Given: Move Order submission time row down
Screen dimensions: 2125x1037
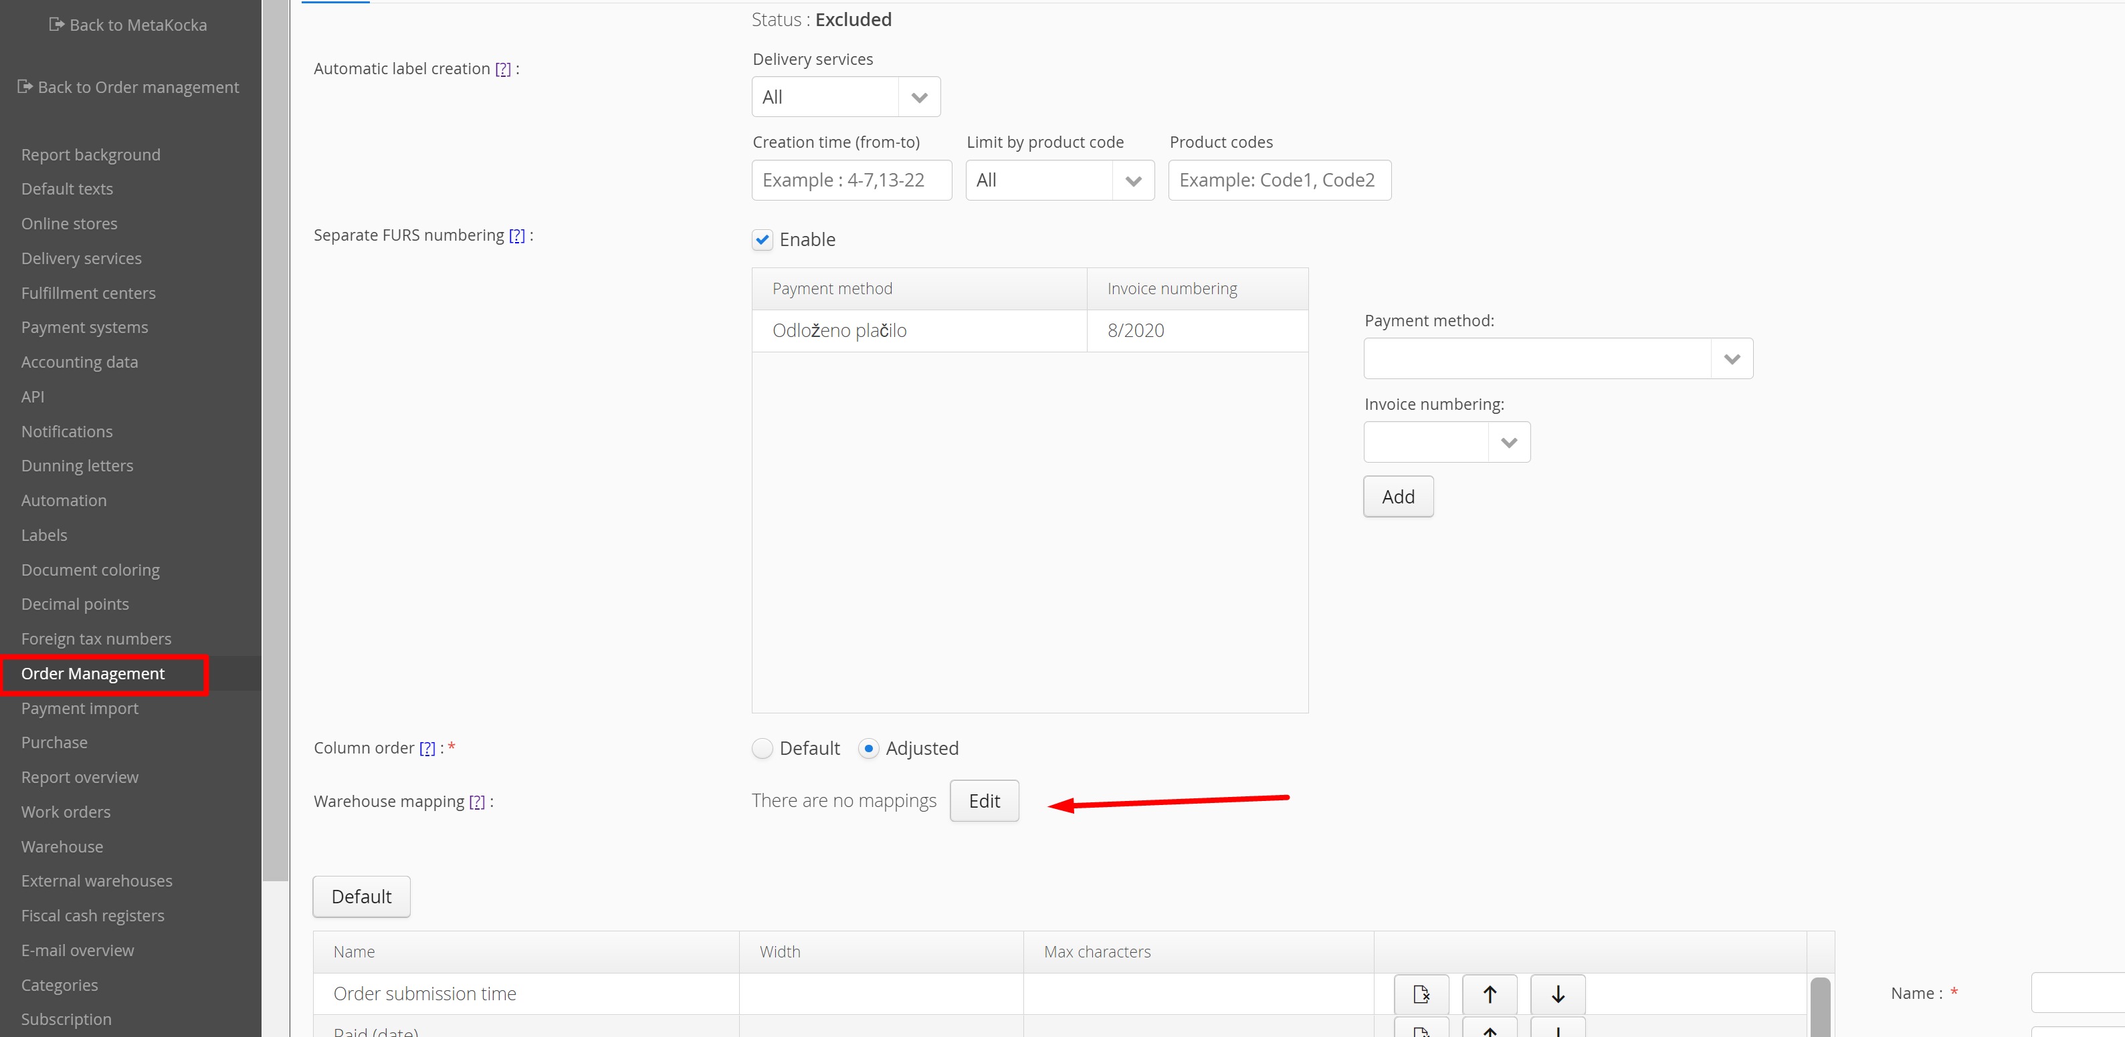Looking at the screenshot, I should point(1557,994).
